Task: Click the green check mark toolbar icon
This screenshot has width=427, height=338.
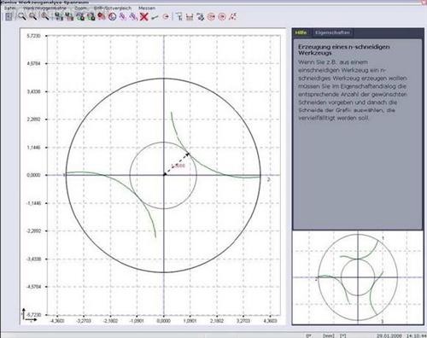Action: pos(155,17)
